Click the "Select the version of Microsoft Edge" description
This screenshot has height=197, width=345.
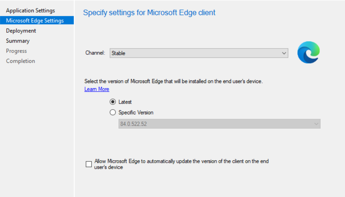[173, 82]
